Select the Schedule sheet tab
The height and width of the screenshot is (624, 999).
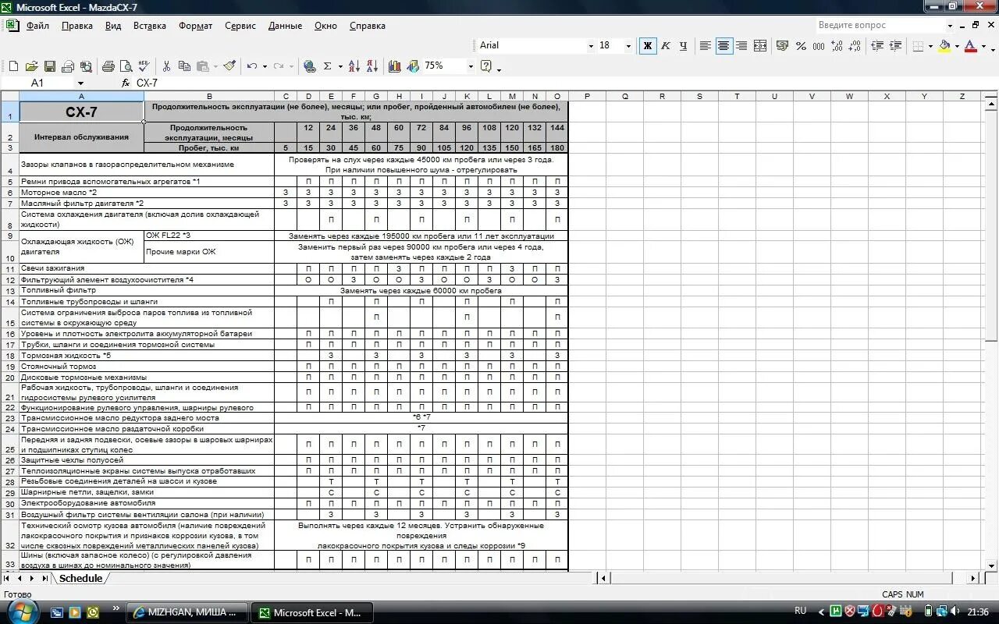80,579
